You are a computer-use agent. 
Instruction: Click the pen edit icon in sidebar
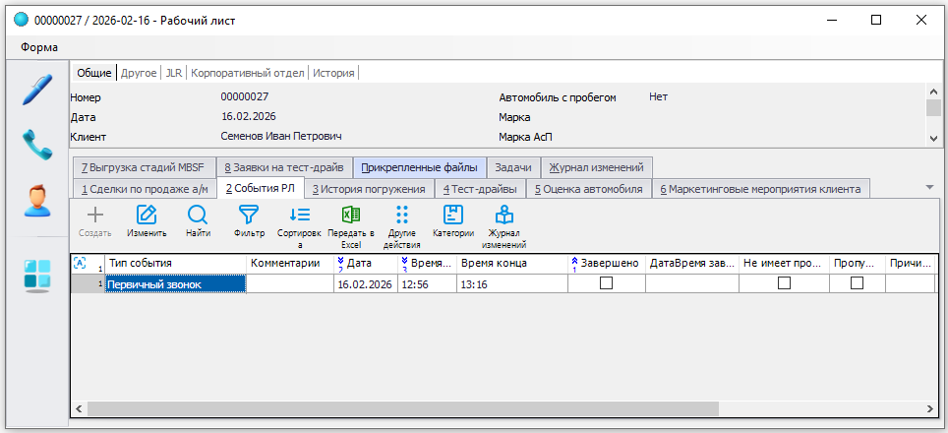click(36, 90)
